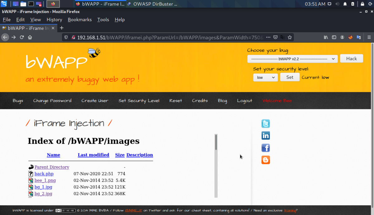Click the log out icon in the panel
374x215 pixels.
[x=370, y=4]
